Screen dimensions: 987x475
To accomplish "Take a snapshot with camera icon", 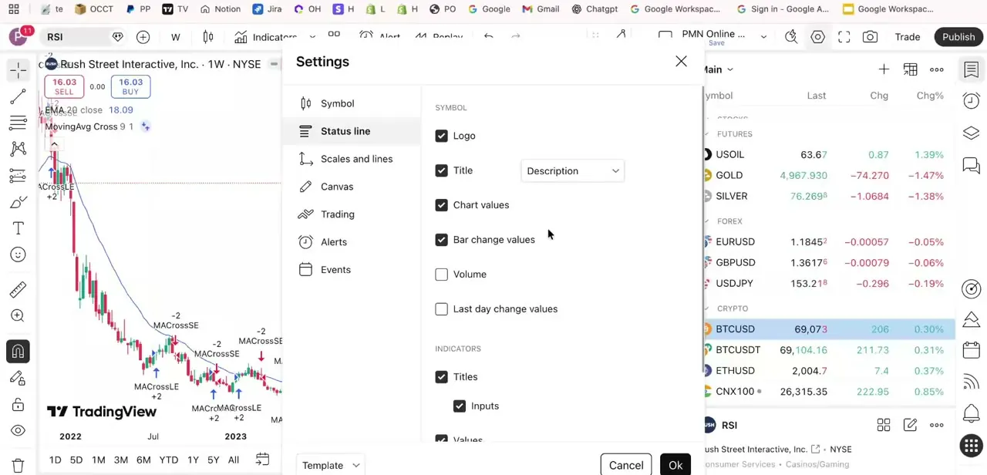I will click(870, 37).
